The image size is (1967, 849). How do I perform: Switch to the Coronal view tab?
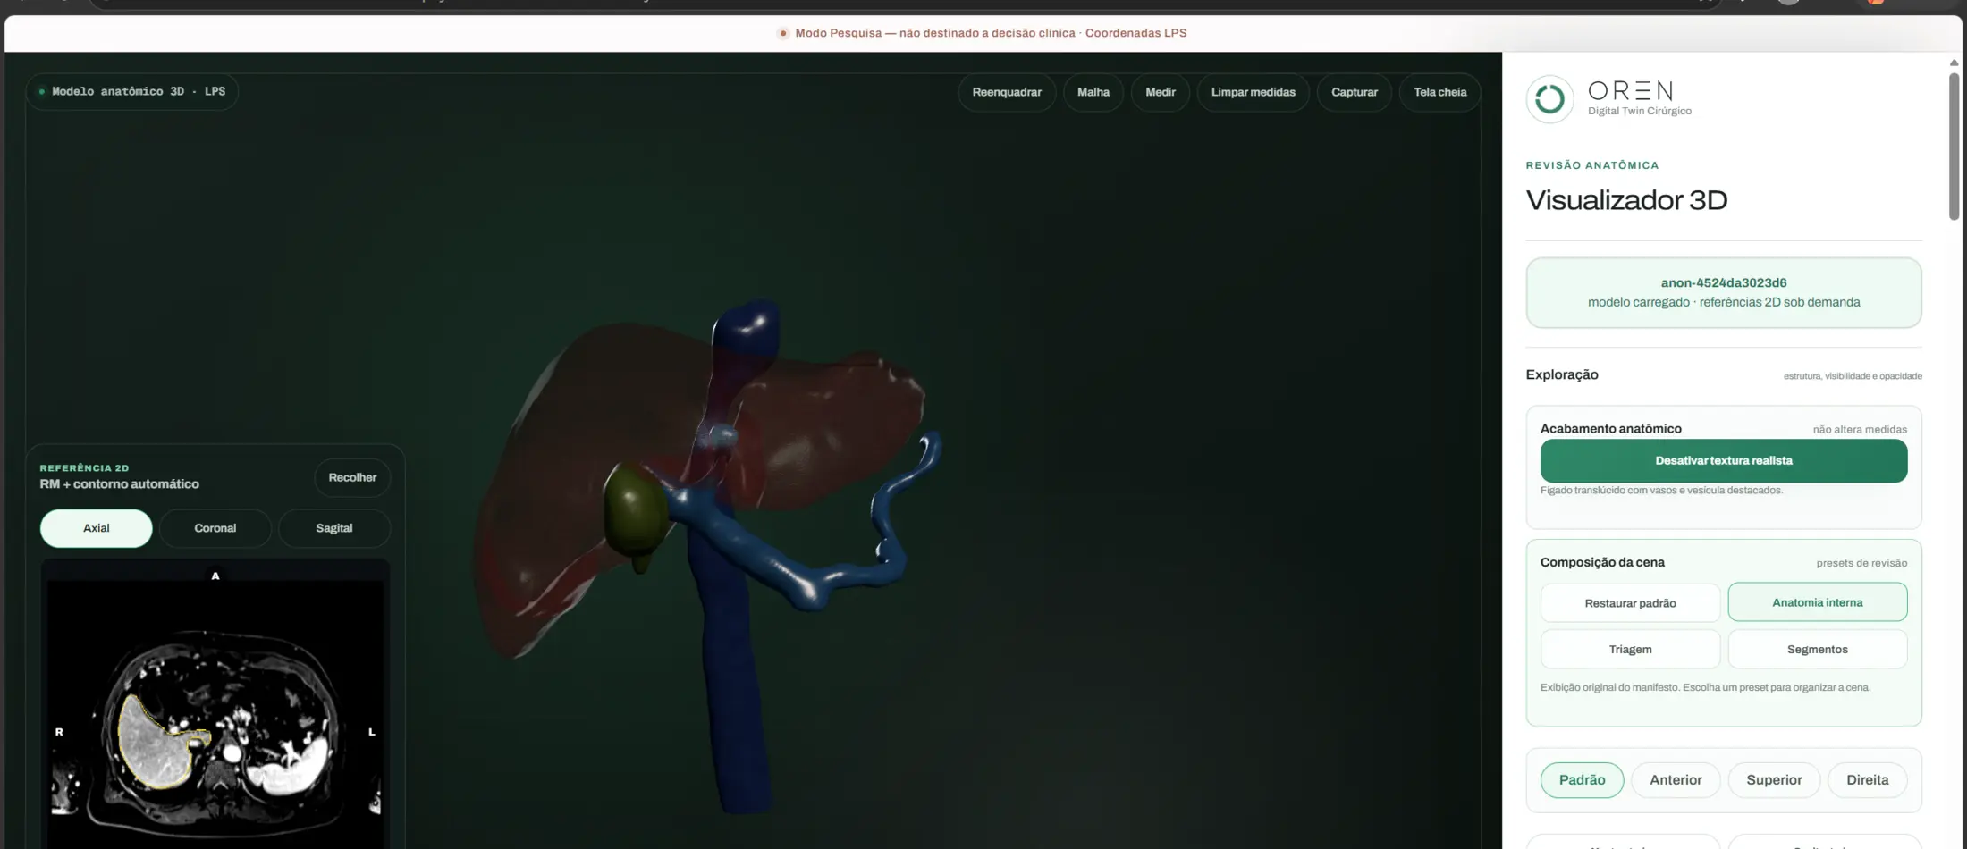tap(215, 528)
